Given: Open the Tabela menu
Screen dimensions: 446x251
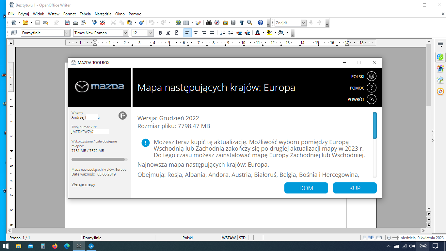Looking at the screenshot, I should pyautogui.click(x=85, y=14).
